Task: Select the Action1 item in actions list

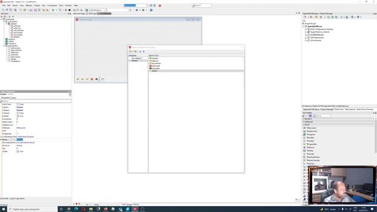Action: point(196,71)
